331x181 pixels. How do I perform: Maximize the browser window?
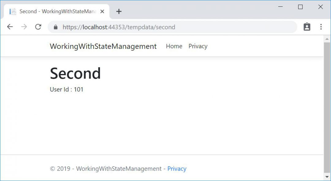pos(300,7)
